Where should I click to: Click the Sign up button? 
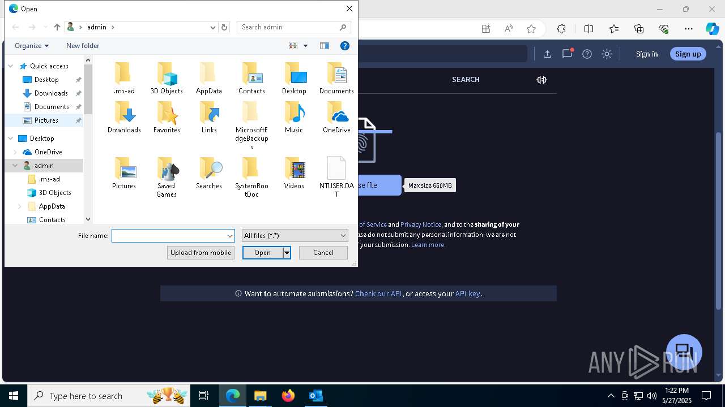point(688,54)
